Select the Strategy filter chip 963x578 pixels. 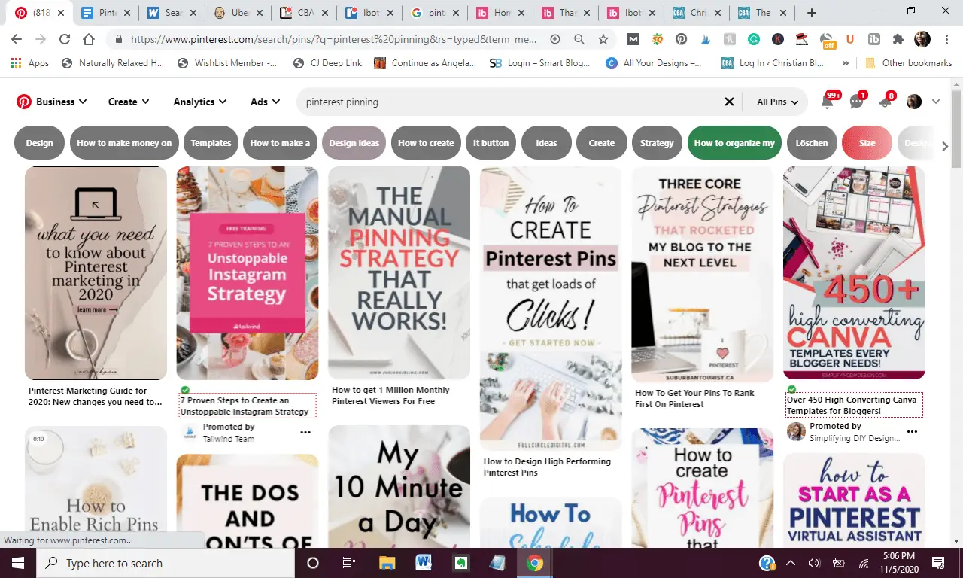(x=657, y=143)
